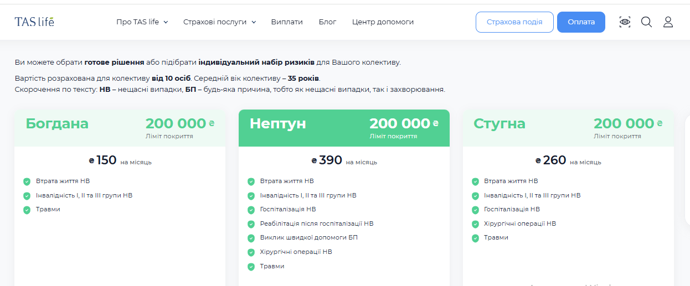The image size is (690, 286).
Task: Click Хірургічні операції НВ text in Стугна
Action: (x=520, y=223)
